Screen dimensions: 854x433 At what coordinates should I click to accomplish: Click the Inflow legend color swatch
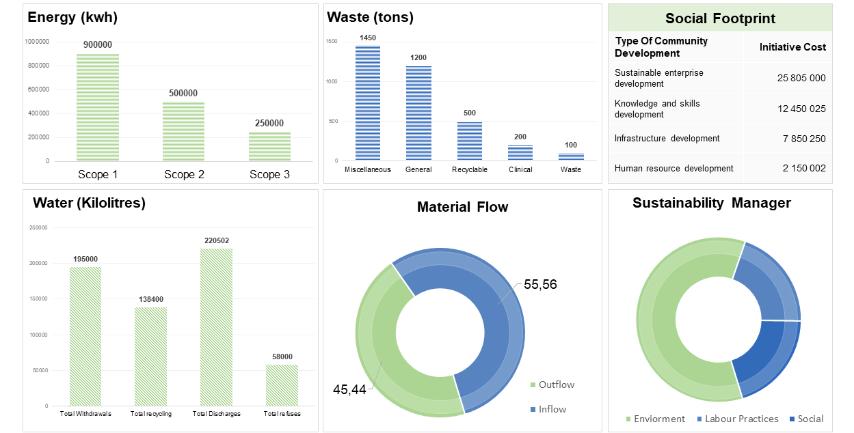pyautogui.click(x=533, y=410)
